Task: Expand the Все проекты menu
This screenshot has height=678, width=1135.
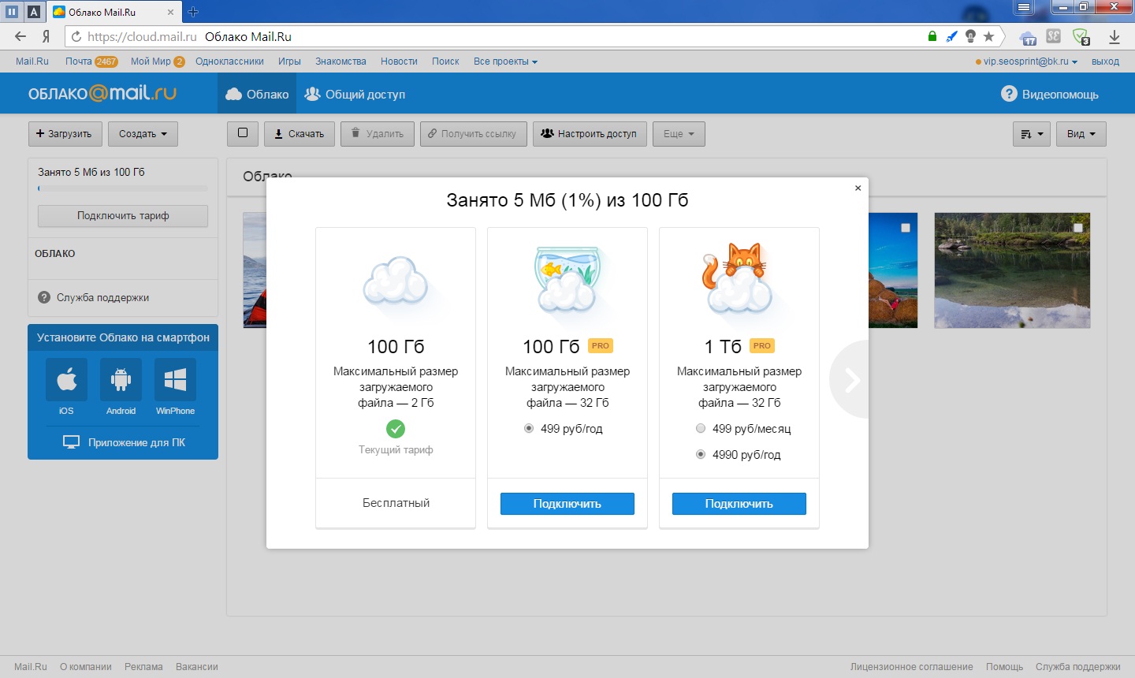Action: pyautogui.click(x=505, y=61)
